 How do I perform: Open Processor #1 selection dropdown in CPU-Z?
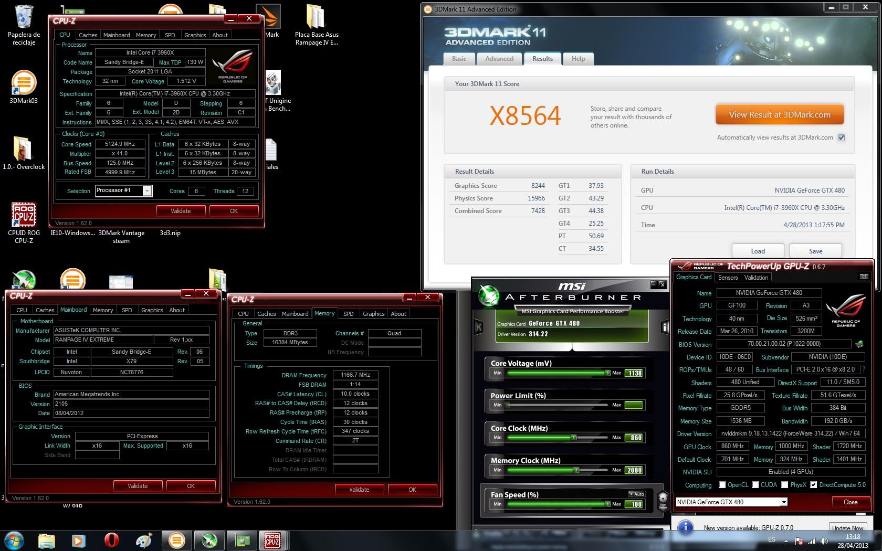(147, 191)
